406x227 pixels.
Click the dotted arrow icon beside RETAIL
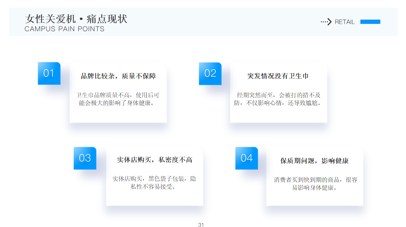[326, 22]
